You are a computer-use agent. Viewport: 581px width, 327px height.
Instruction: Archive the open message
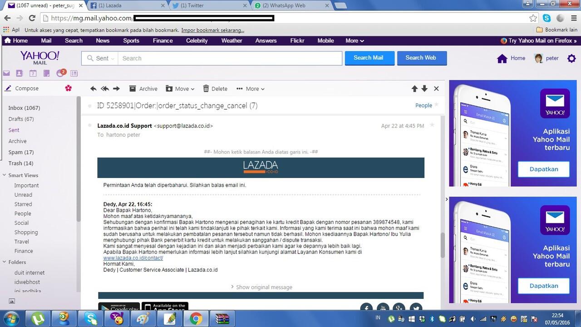(143, 89)
